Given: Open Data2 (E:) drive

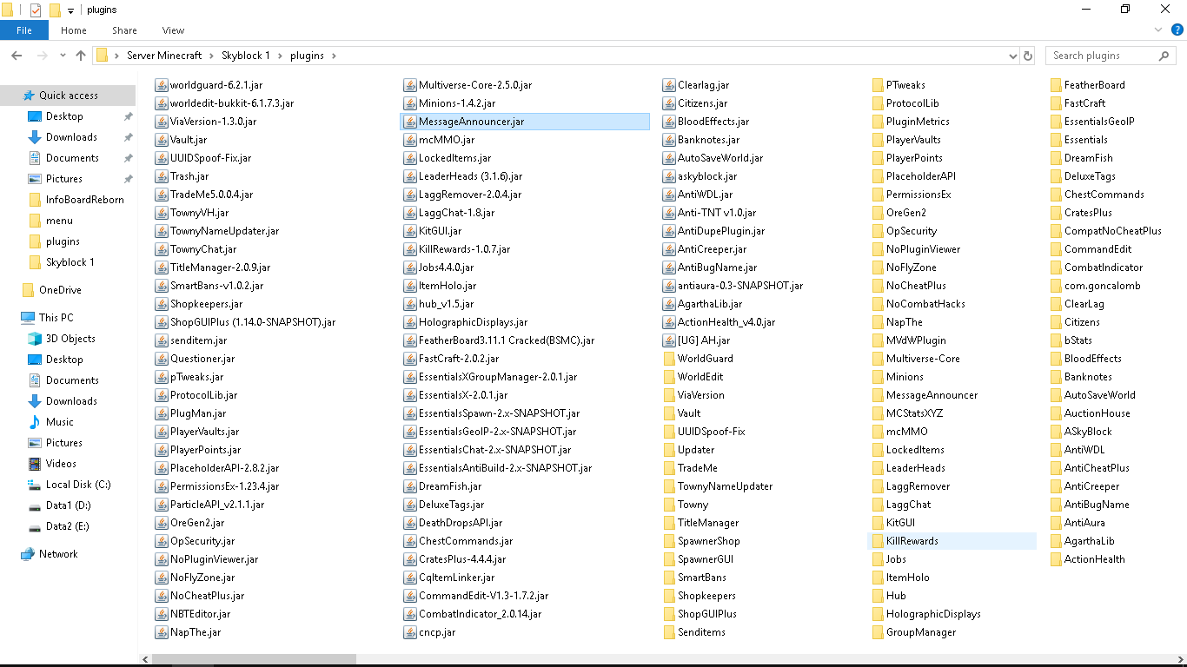Looking at the screenshot, I should click(68, 526).
